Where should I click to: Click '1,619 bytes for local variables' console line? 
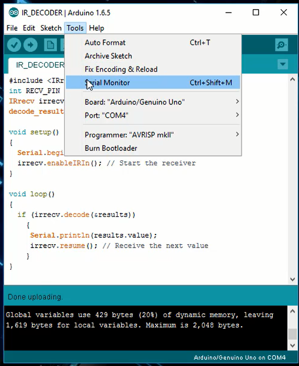124,325
